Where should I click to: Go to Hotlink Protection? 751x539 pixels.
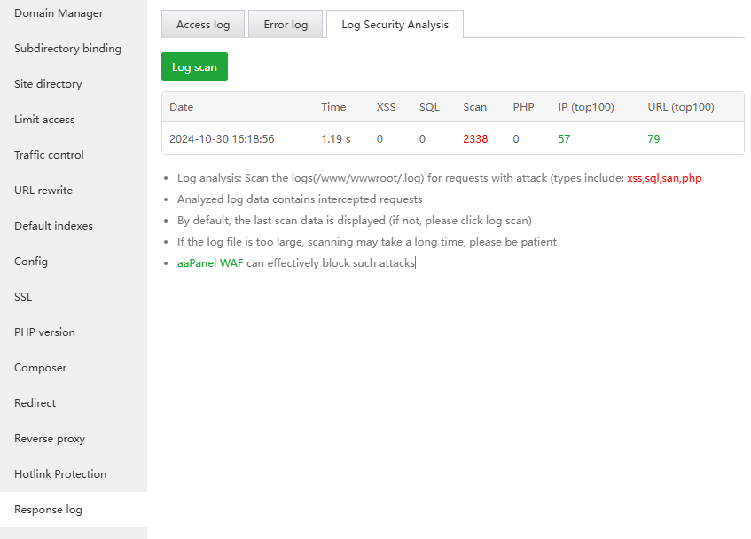coord(60,474)
